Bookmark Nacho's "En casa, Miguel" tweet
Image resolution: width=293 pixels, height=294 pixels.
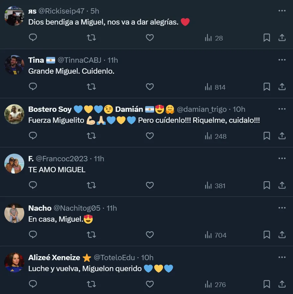click(266, 235)
